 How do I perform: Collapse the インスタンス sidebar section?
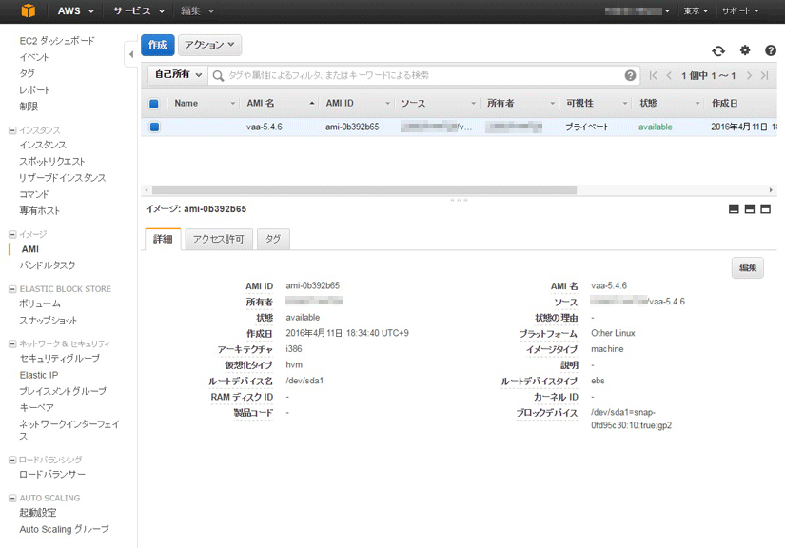coord(12,129)
